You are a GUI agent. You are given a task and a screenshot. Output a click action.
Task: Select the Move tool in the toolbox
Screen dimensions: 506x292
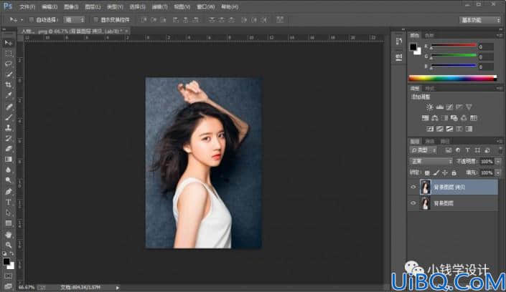9,43
